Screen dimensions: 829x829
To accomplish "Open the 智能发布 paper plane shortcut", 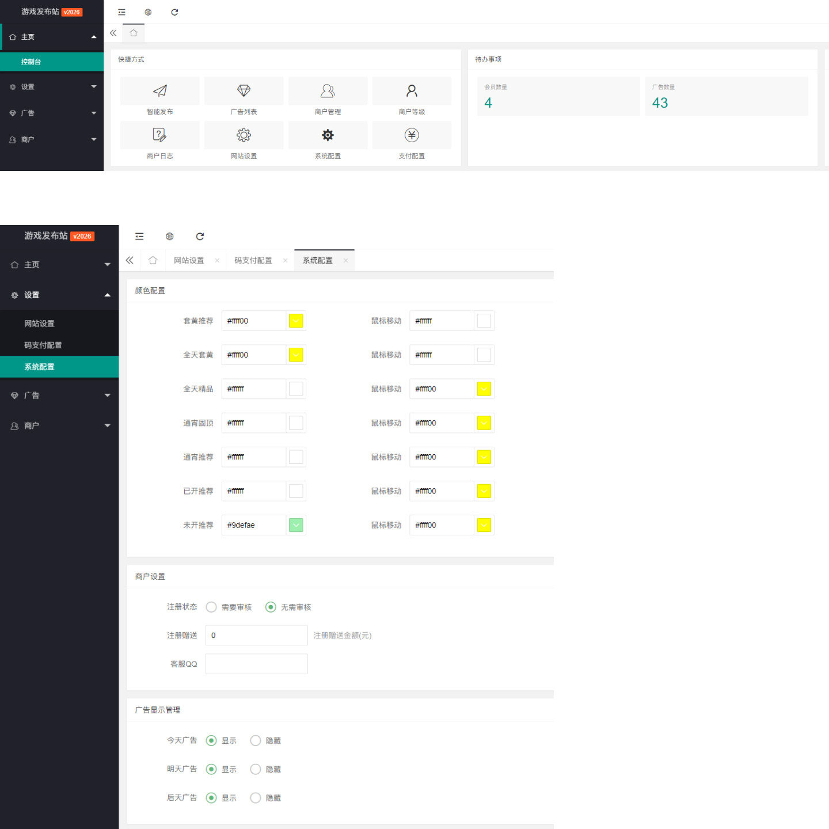I will [159, 91].
